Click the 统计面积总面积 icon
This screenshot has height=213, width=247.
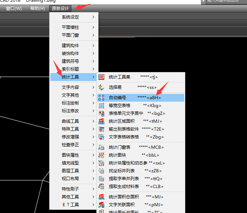click(101, 197)
